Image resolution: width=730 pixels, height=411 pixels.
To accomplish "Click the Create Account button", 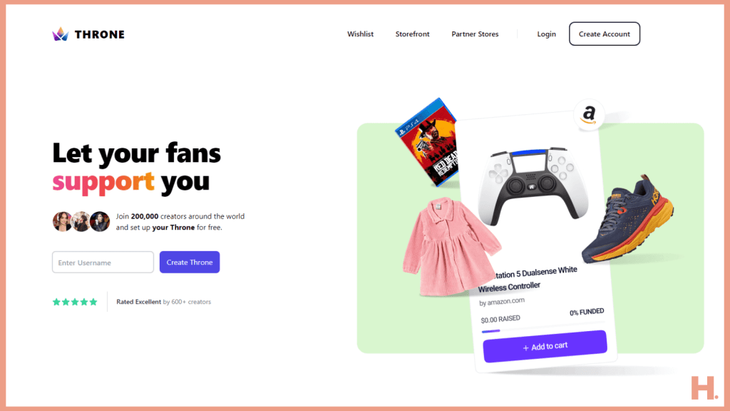I will pyautogui.click(x=605, y=34).
